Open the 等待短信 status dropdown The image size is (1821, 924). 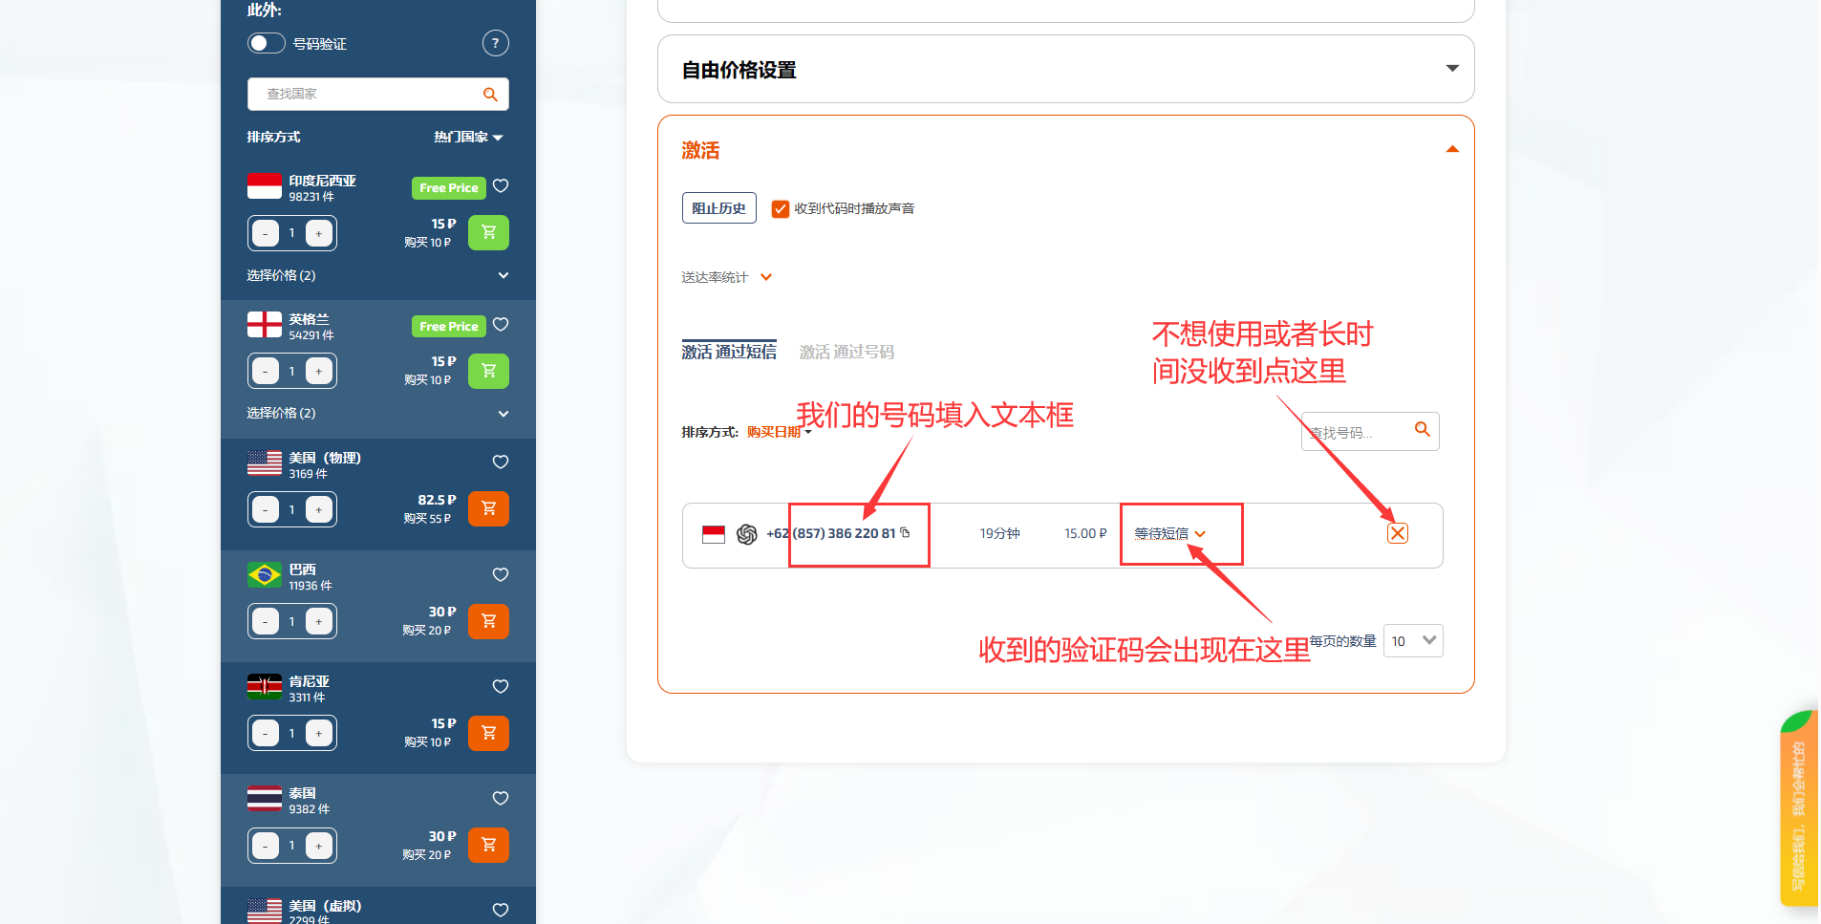[1170, 533]
